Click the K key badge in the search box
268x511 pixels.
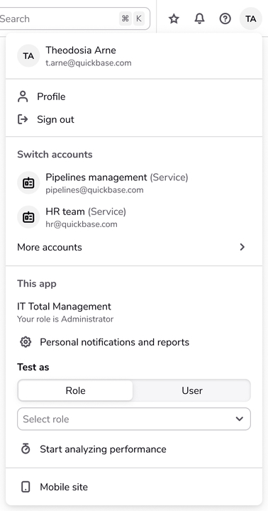click(x=139, y=18)
